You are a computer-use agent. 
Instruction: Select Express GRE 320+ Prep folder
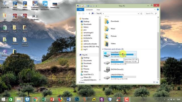coord(91,46)
